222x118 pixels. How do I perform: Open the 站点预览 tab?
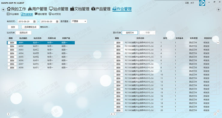click(55, 14)
